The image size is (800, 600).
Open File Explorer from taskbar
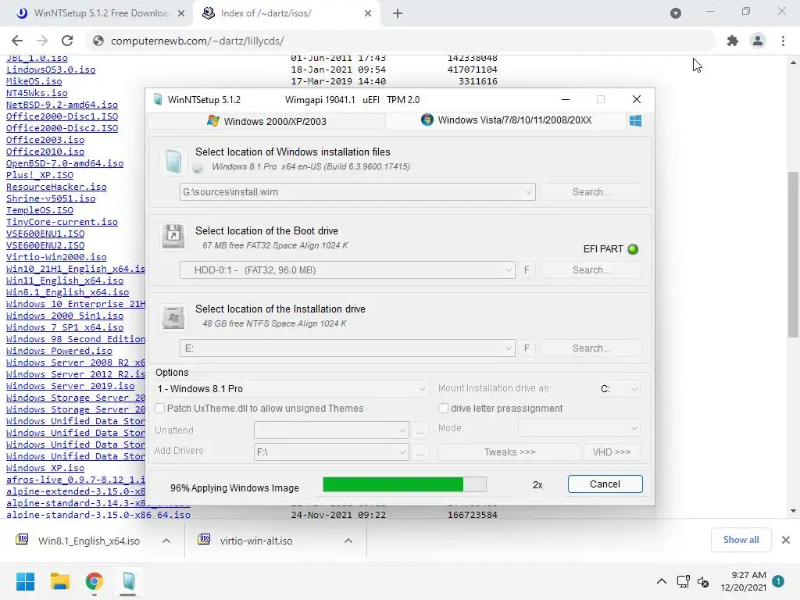click(59, 581)
